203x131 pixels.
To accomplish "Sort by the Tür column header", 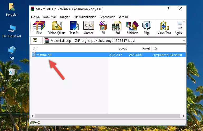I will [x=168, y=48].
